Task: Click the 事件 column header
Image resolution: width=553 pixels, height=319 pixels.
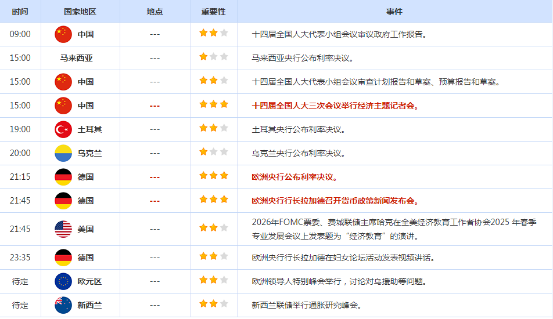Action: tap(394, 12)
